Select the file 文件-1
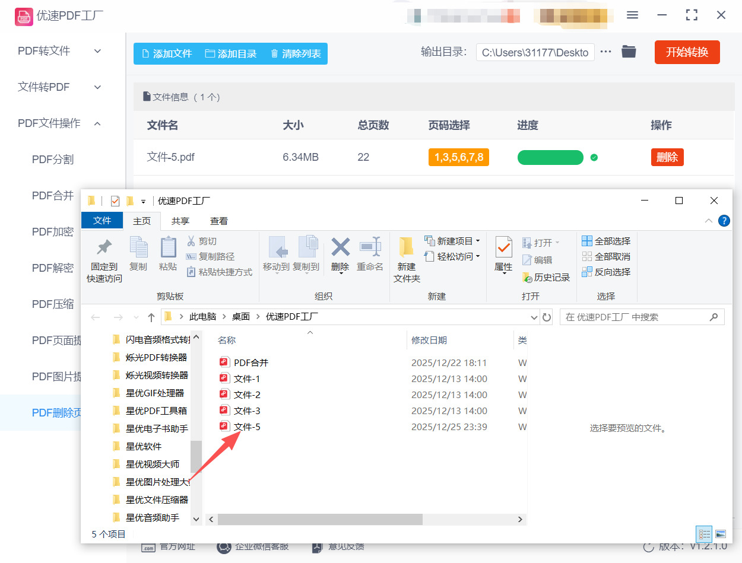The image size is (742, 563). 240,378
